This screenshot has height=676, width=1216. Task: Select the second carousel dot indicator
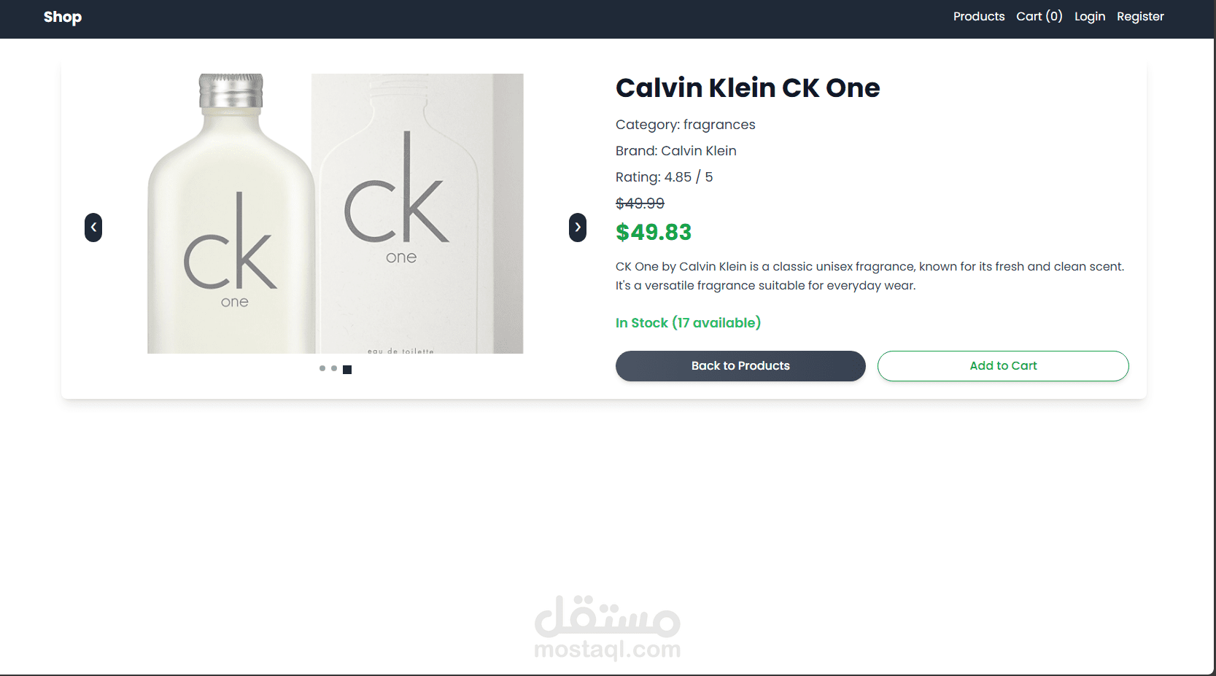(x=334, y=368)
